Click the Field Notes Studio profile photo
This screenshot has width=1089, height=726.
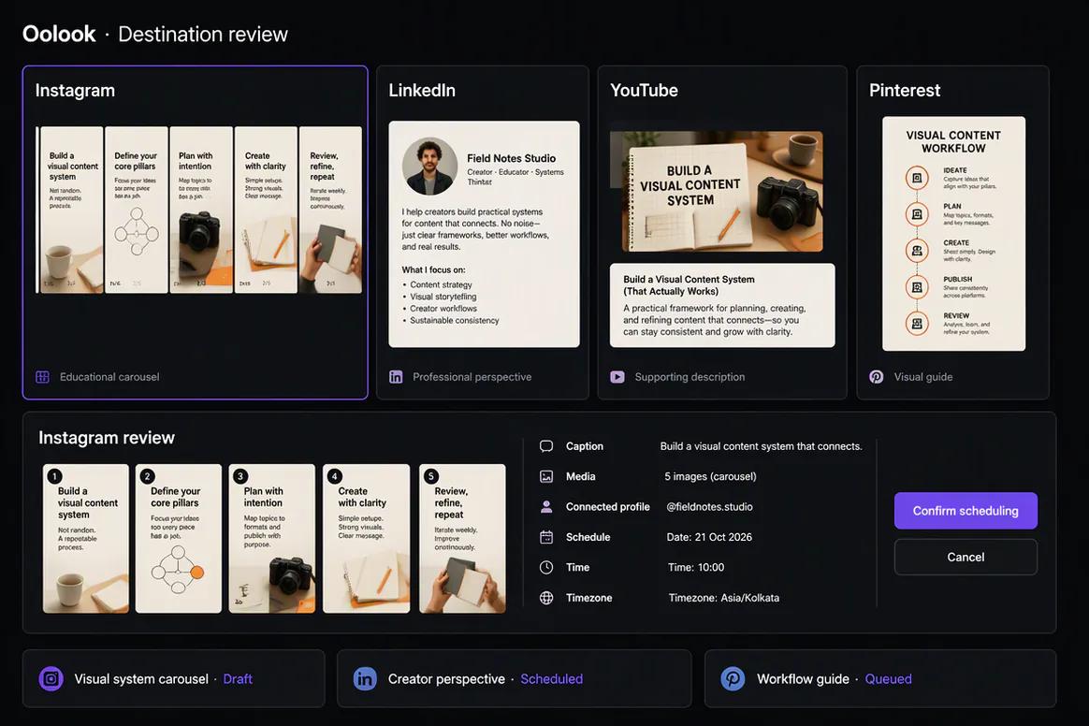[x=430, y=166]
